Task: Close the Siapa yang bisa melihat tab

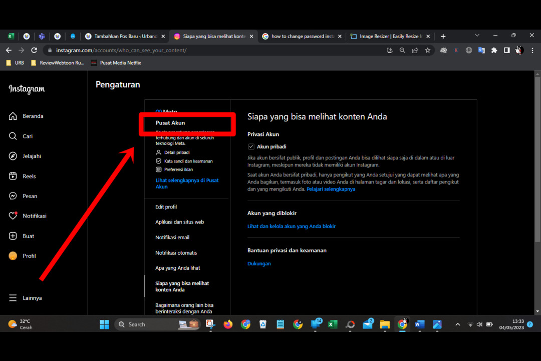Action: [251, 36]
